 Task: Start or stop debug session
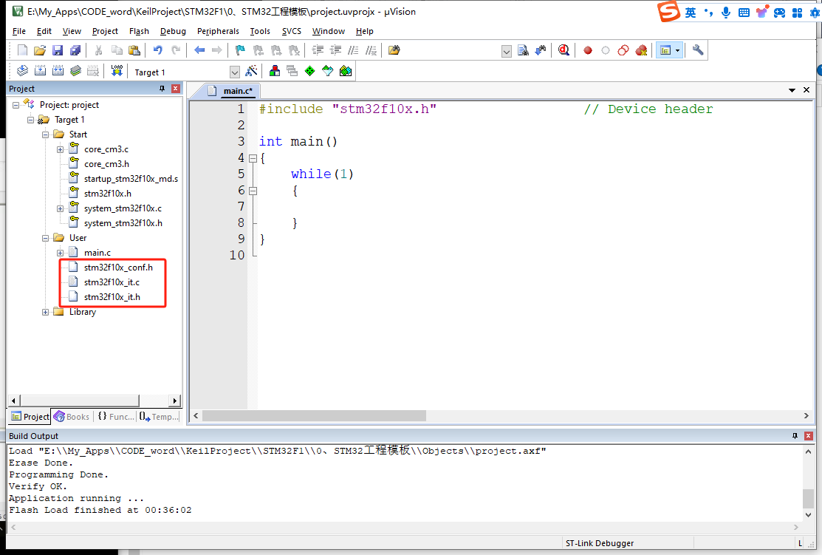click(564, 50)
